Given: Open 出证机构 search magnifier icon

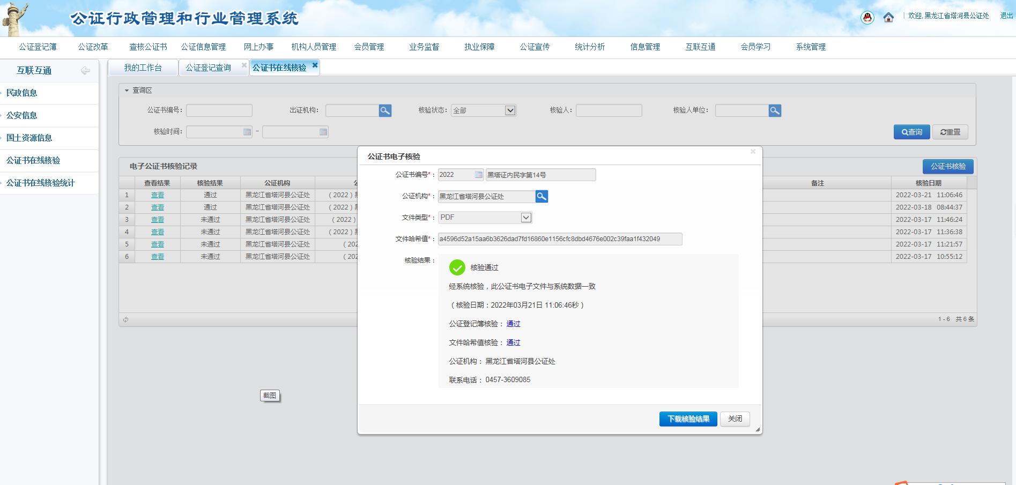Looking at the screenshot, I should 385,110.
